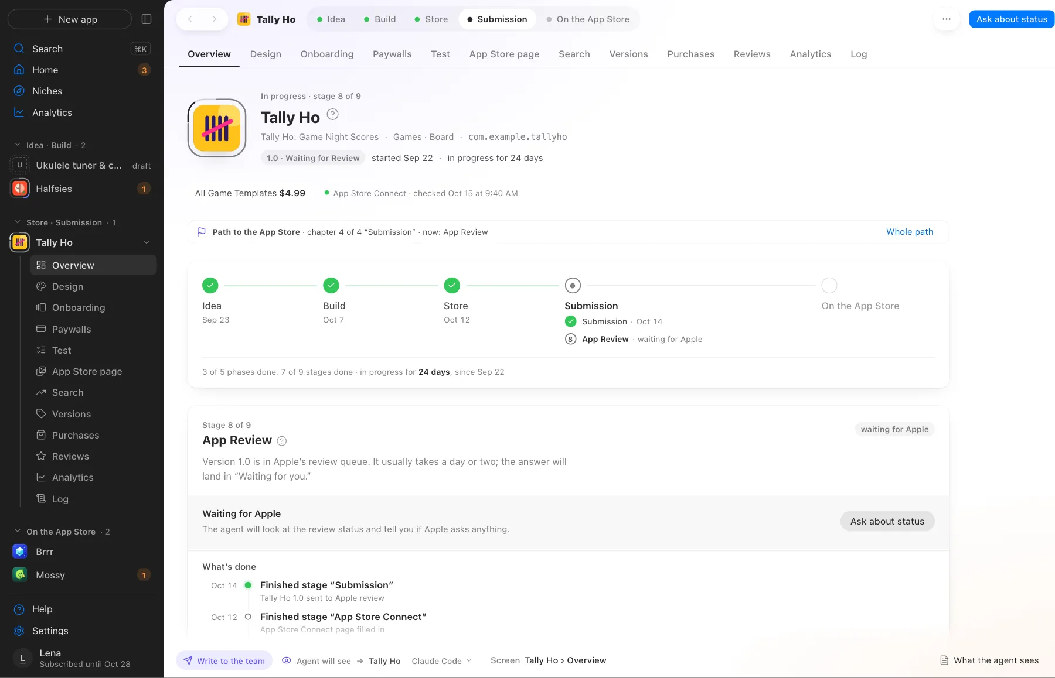The image size is (1055, 678).
Task: Open What the agent sees
Action: (x=989, y=660)
